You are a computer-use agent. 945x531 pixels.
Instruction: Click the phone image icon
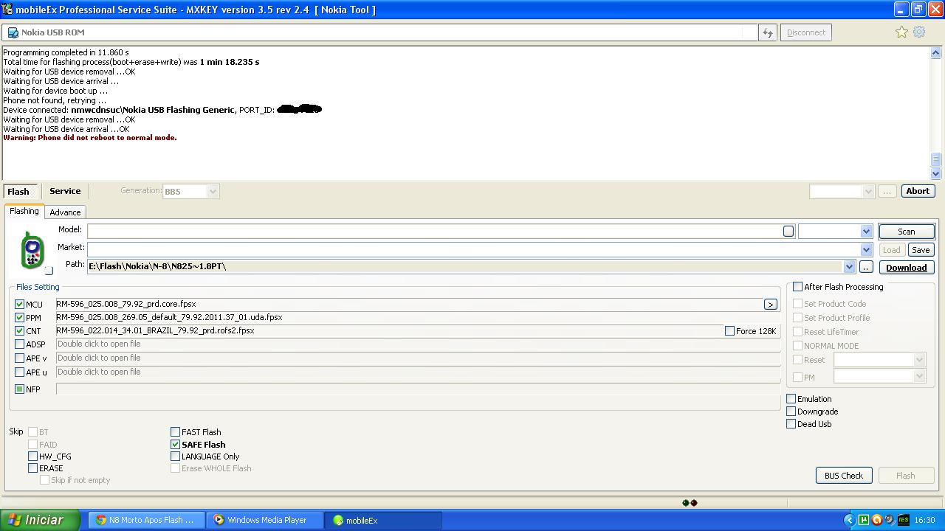pos(32,250)
